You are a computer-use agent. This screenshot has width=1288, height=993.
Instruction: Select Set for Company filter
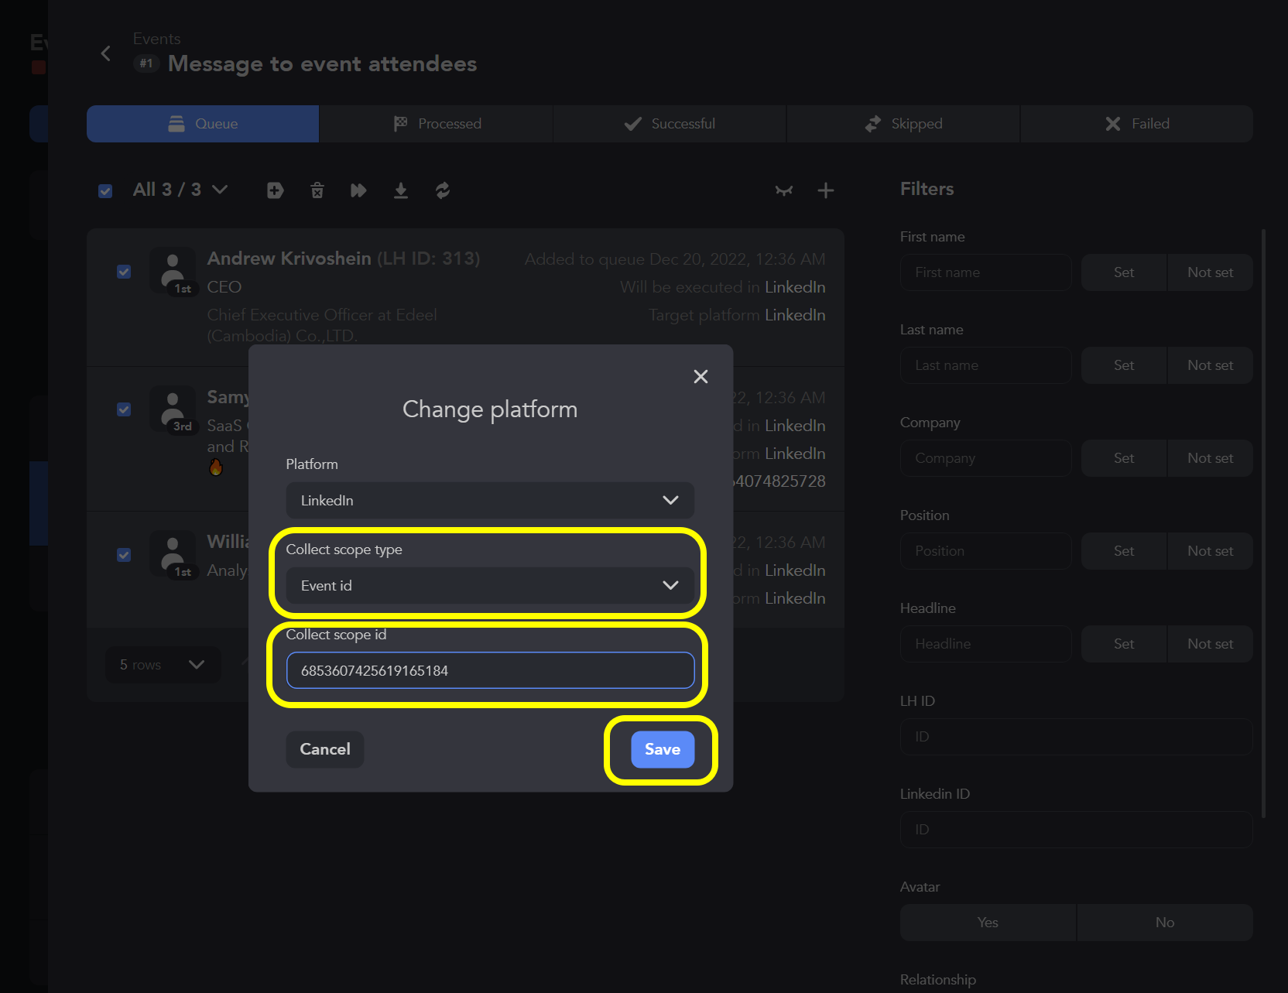pyautogui.click(x=1124, y=458)
